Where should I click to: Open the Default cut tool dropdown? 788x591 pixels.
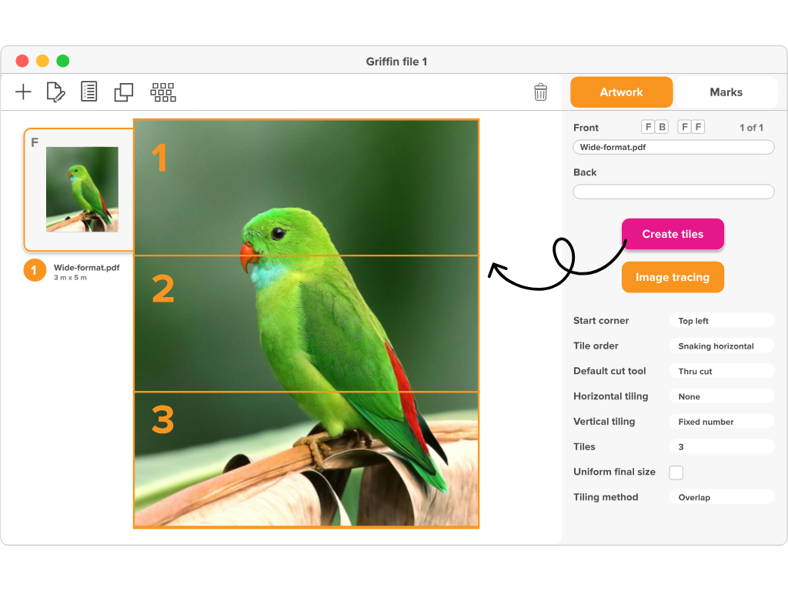721,371
